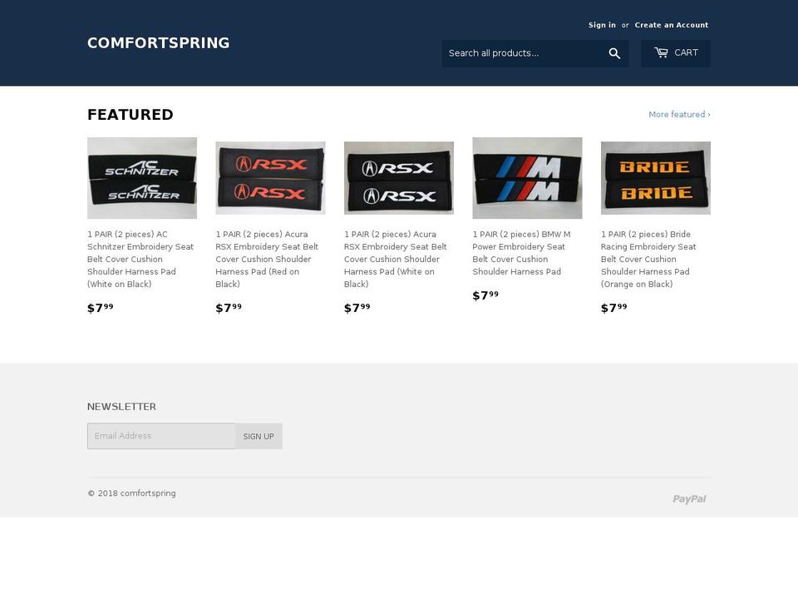View Bride Racing pad image
The height and width of the screenshot is (599, 798).
656,178
